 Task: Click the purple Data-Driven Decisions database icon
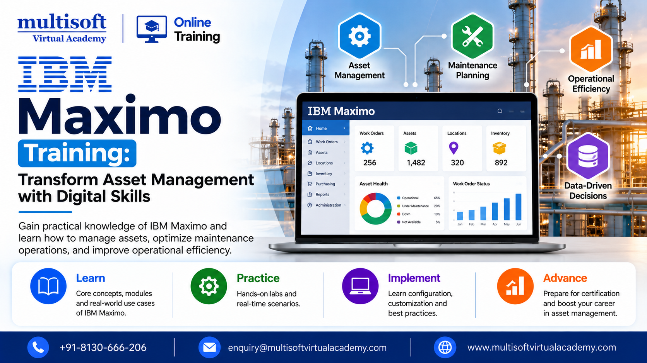pyautogui.click(x=588, y=156)
